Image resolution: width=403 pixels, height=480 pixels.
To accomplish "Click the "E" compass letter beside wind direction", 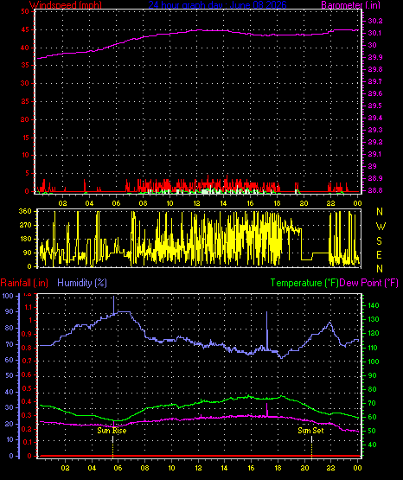I will click(379, 254).
